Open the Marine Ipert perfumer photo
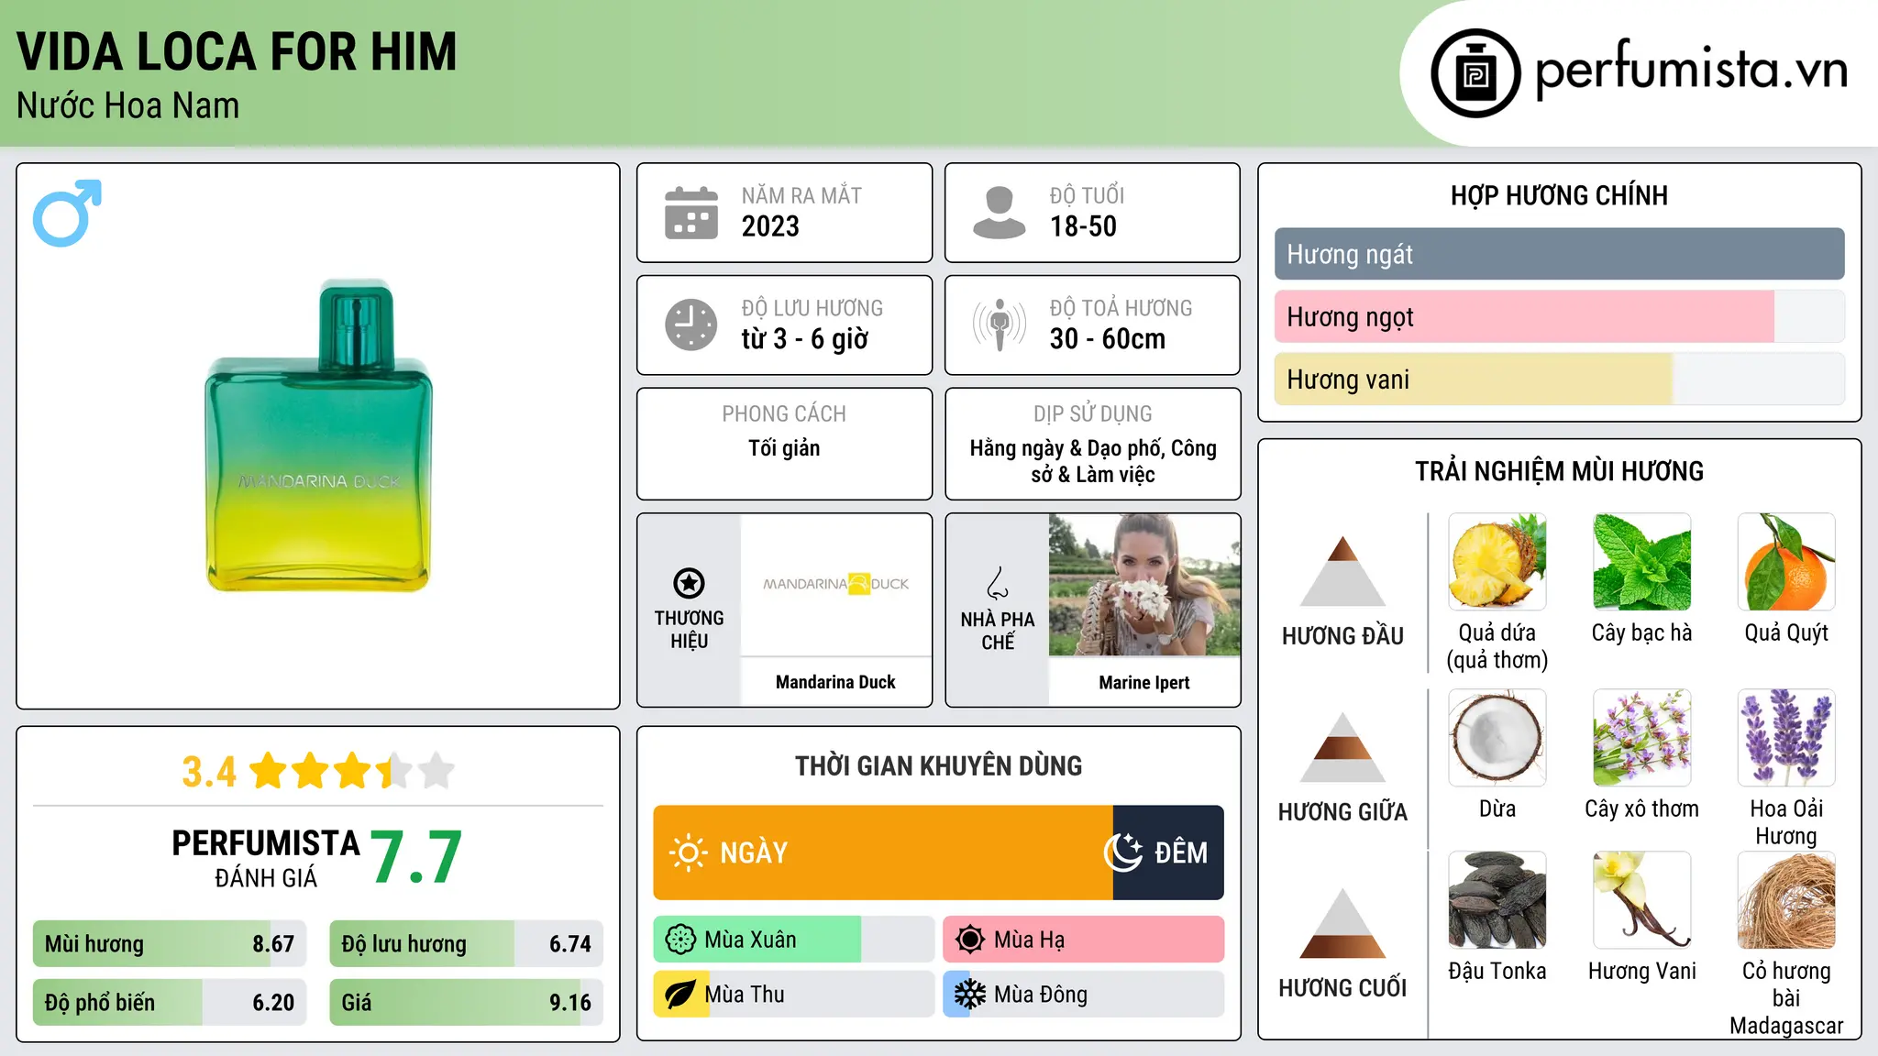This screenshot has height=1056, width=1878. pos(1144,585)
